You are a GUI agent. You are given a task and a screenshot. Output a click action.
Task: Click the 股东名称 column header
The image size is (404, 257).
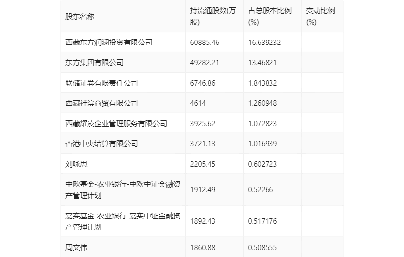tap(80, 16)
